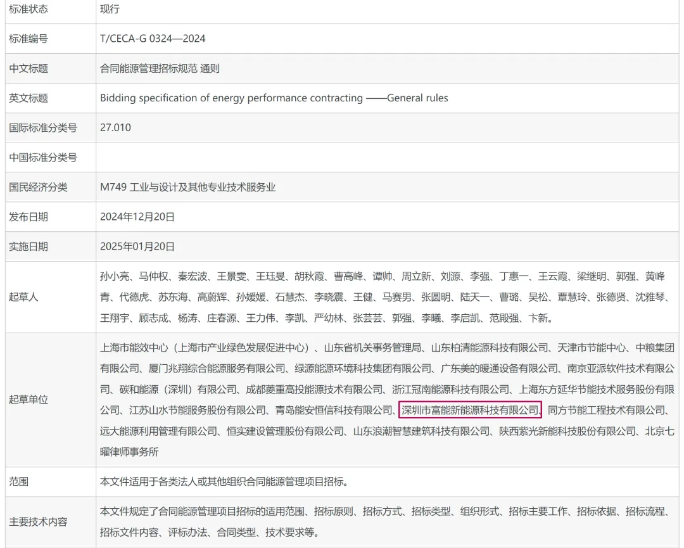The width and height of the screenshot is (684, 548).
Task: Click the Chinese title 合同能源管理招标规范 通则
Action: 160,68
